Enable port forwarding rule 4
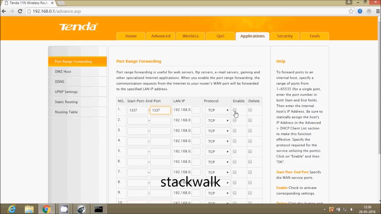This screenshot has width=381, height=214. tap(235, 141)
